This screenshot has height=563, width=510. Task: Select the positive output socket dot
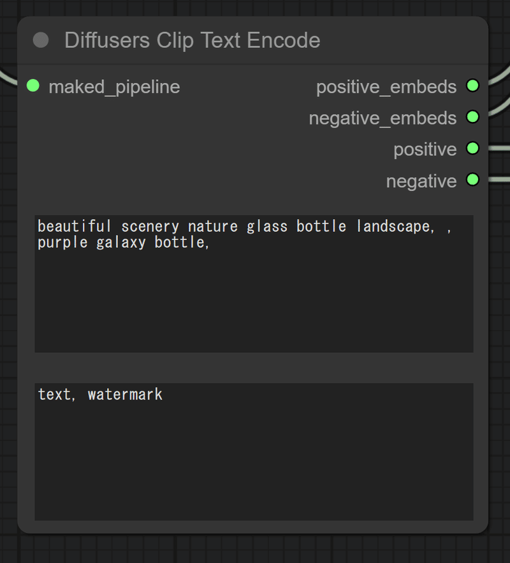click(472, 148)
